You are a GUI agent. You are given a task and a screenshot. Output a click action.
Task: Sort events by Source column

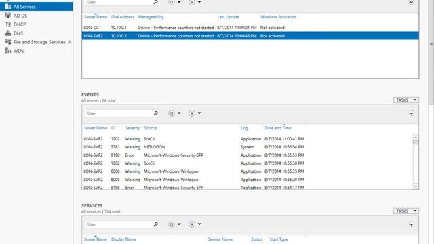pos(151,128)
